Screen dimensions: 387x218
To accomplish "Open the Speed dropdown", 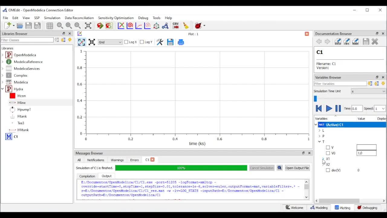I will click(x=380, y=108).
